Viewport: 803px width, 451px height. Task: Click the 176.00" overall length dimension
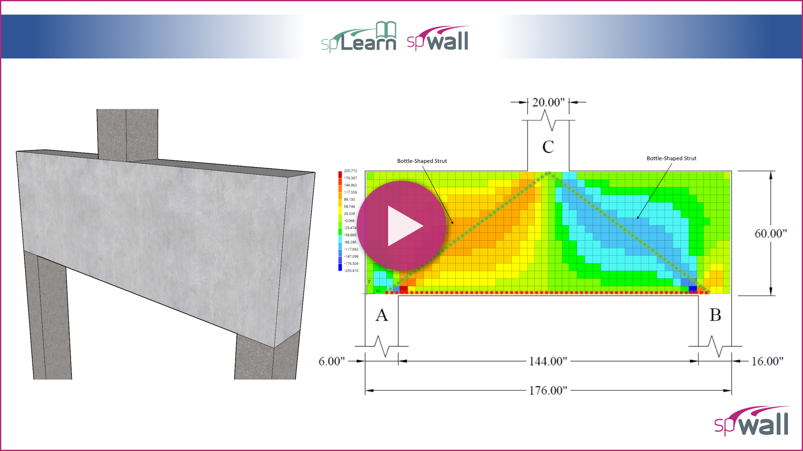[548, 390]
